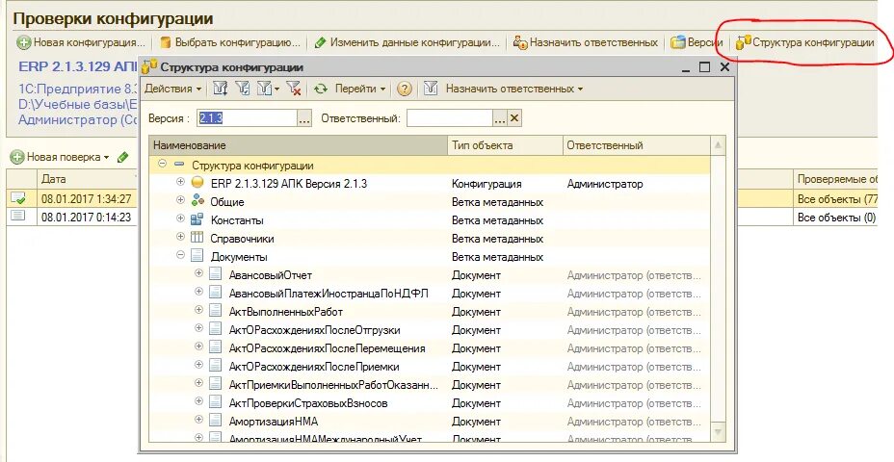The image size is (894, 462).
Task: Click Изменить данные конфигурации... button
Action: (x=408, y=42)
